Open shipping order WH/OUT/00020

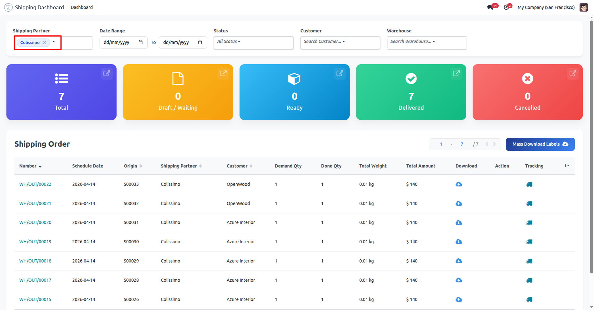pyautogui.click(x=35, y=222)
